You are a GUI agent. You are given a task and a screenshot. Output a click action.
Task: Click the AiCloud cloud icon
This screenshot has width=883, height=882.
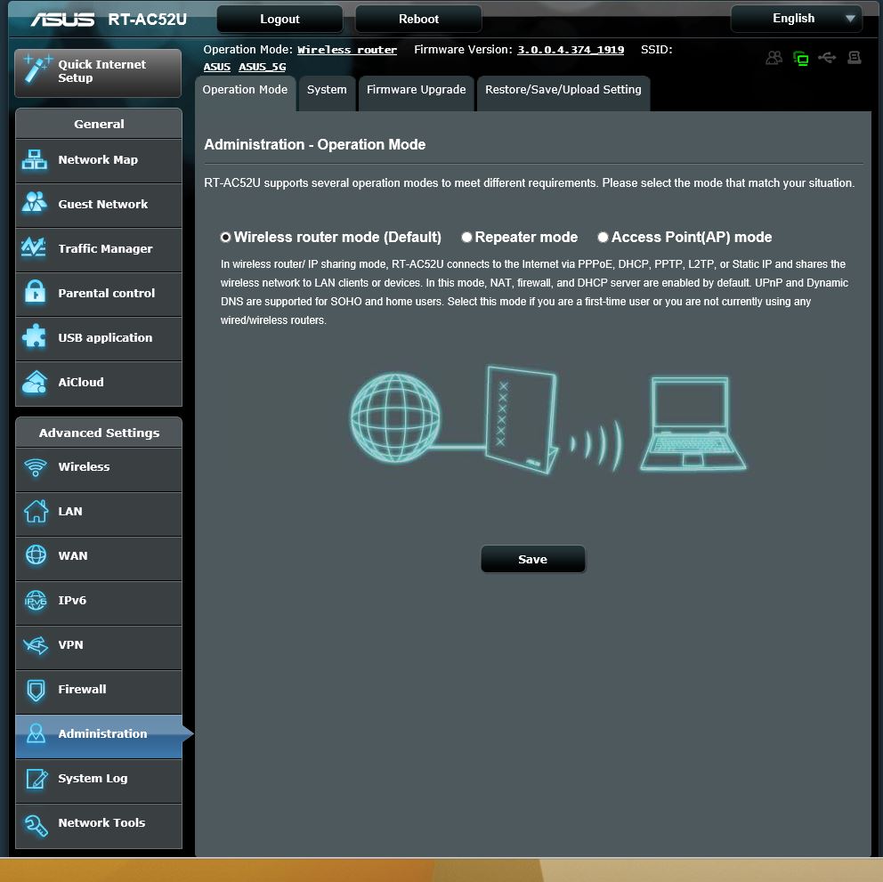coord(35,382)
